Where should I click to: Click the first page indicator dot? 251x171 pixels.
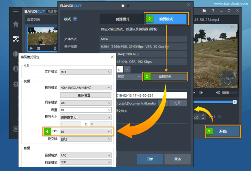pyautogui.click(x=123, y=6)
